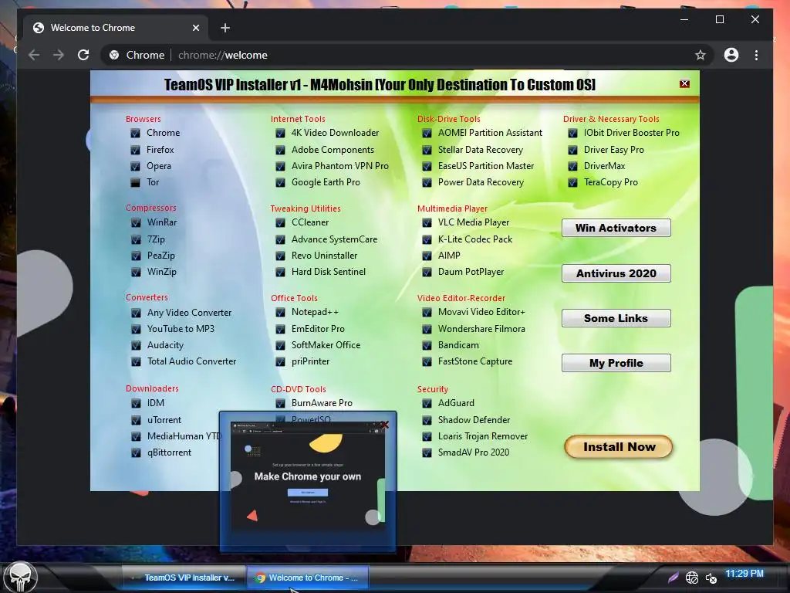This screenshot has height=593, width=790.
Task: Toggle Wondershare Filmora checkbox
Action: (x=427, y=329)
